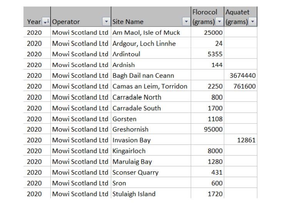
Task: Click the Greshornish Florocol value 95000
Action: point(213,129)
